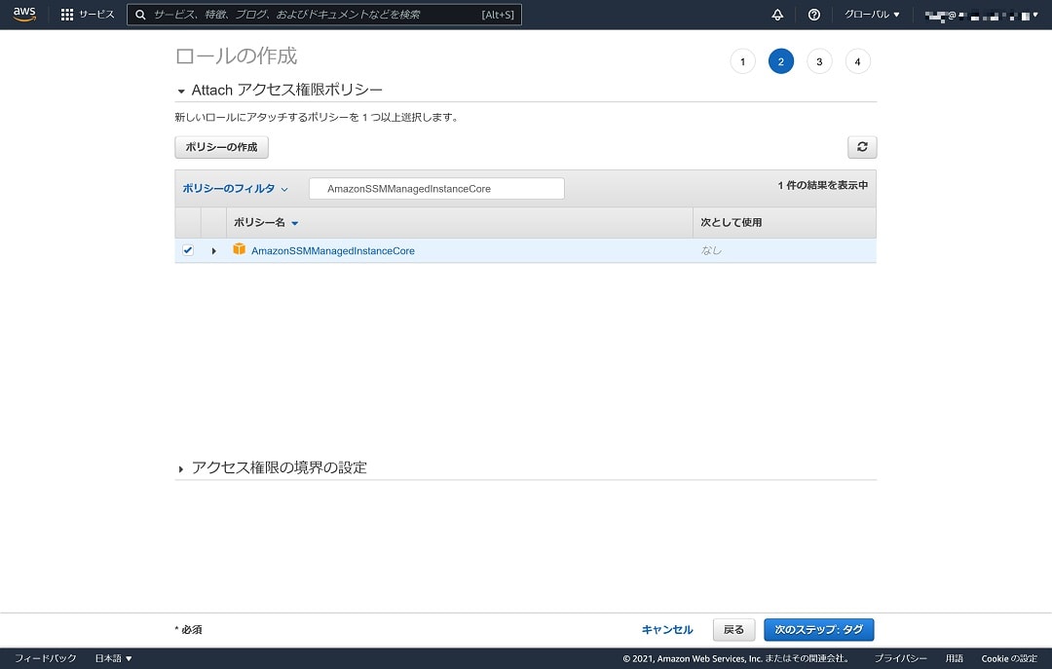The image size is (1052, 669).
Task: Open the ポリシーのフィルタ dropdown
Action: pos(235,189)
